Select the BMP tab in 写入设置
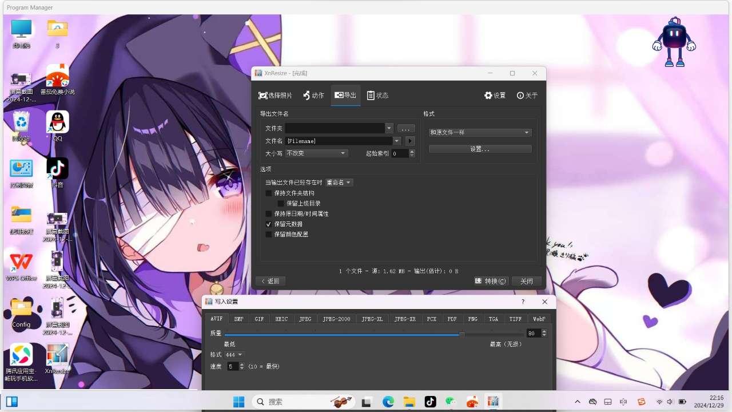The width and height of the screenshot is (732, 412). (x=239, y=319)
